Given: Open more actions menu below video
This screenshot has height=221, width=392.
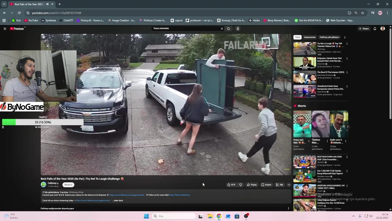Looking at the screenshot, I should (289, 185).
